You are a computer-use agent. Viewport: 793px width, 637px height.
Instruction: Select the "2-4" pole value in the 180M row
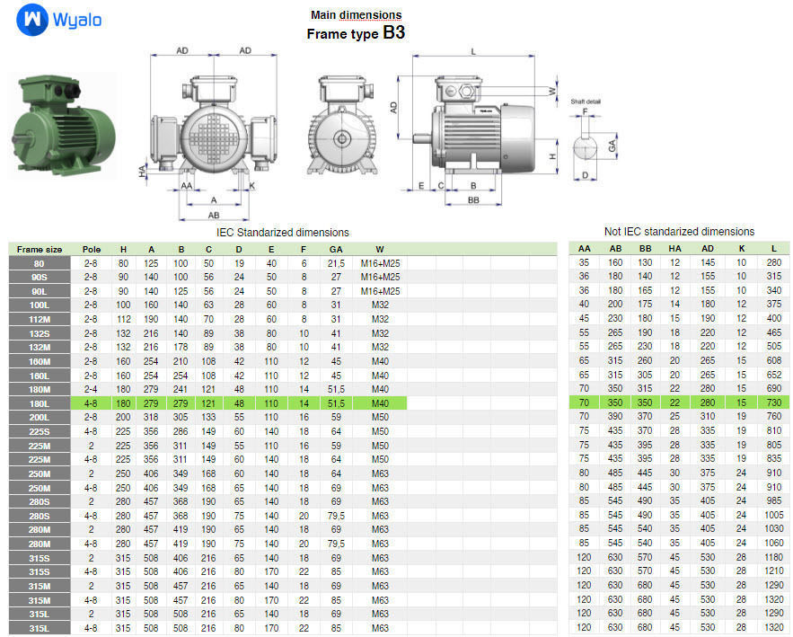click(91, 389)
